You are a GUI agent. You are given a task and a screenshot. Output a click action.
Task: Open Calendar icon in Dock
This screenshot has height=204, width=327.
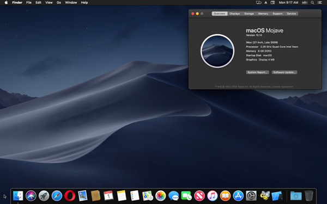108,196
